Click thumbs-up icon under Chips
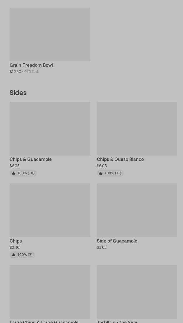The height and width of the screenshot is (323, 183). 14,255
